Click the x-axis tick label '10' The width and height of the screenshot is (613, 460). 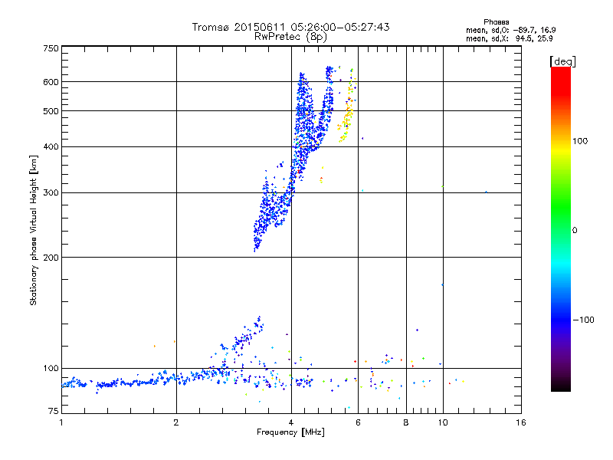point(443,422)
